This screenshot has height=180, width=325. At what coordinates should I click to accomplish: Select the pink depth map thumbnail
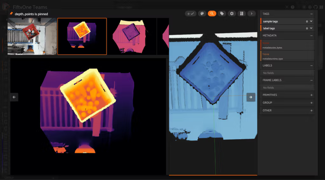(x=132, y=36)
